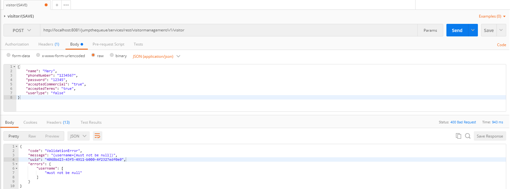Close the visitor/(SAVE) tab via the orange dot
510x189 pixels.
click(x=46, y=5)
